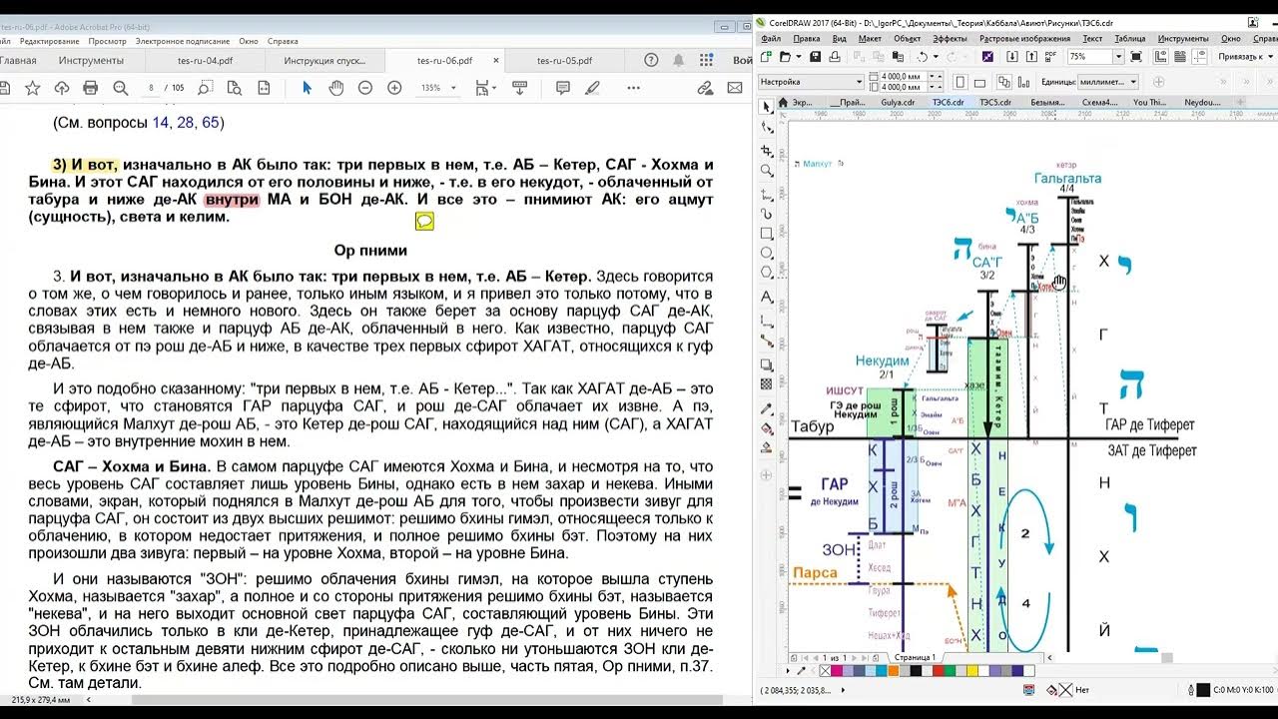This screenshot has width=1278, height=719.
Task: Switch to Gulya.cdr document tab
Action: (896, 102)
